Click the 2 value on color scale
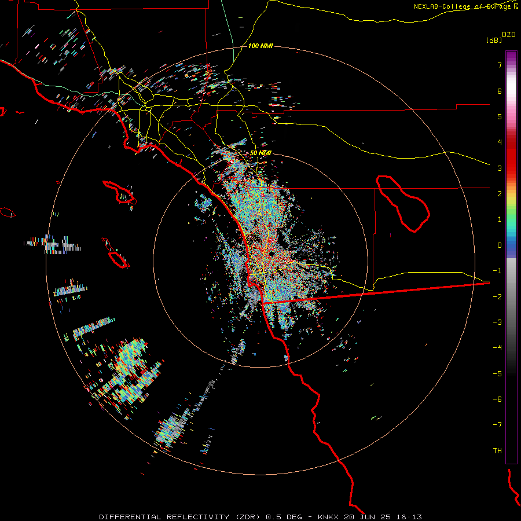Screen dimensions: 521x521 (500, 194)
